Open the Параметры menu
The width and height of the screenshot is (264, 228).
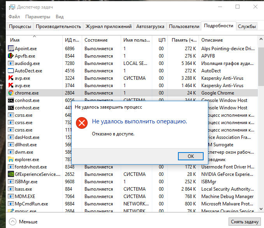tap(38, 17)
